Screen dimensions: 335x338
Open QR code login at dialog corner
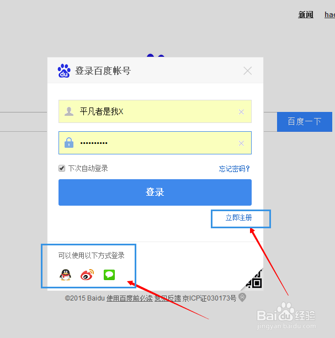point(254,280)
